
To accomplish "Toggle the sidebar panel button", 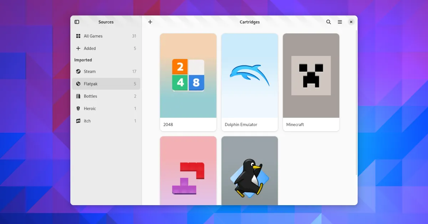I will pyautogui.click(x=77, y=22).
